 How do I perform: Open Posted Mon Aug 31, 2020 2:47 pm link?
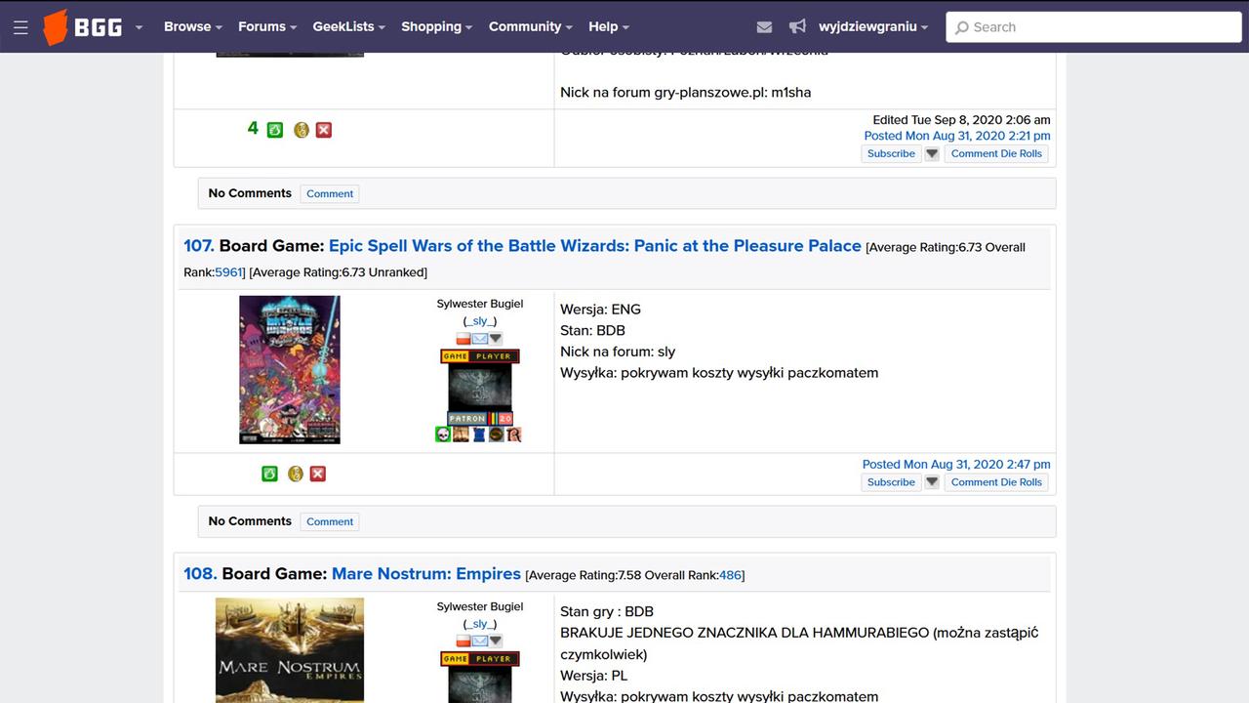point(956,465)
